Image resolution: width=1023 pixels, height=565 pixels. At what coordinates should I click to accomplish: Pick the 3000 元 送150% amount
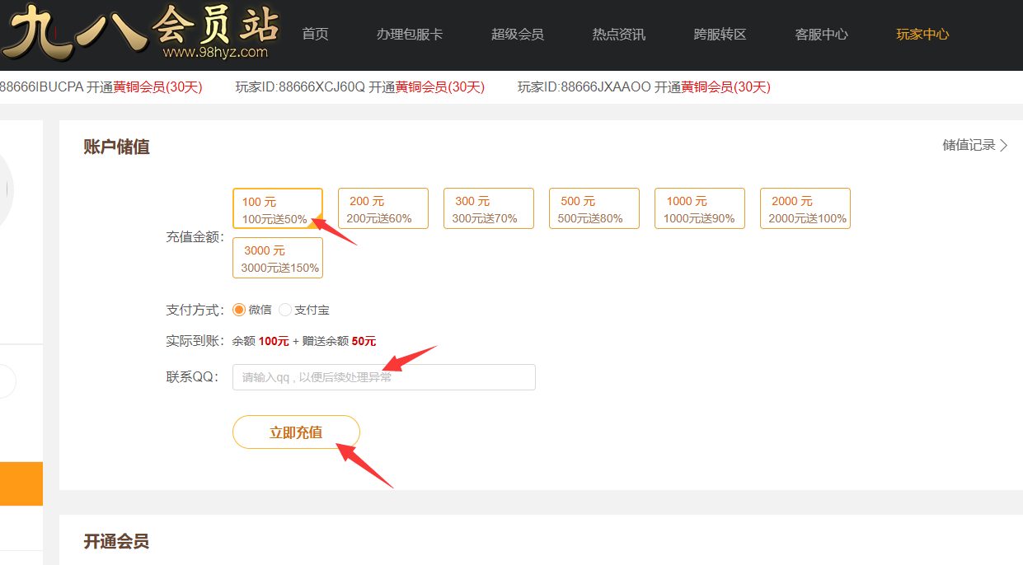277,259
